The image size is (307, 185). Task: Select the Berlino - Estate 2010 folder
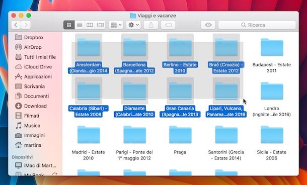coord(180,47)
